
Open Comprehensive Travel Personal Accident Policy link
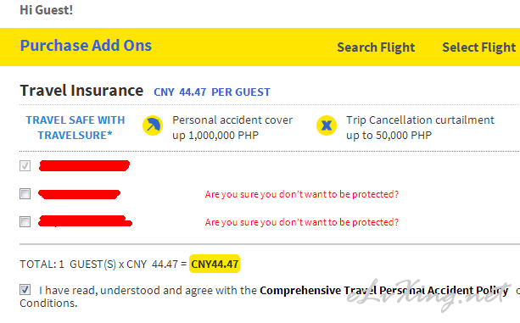[x=383, y=291]
